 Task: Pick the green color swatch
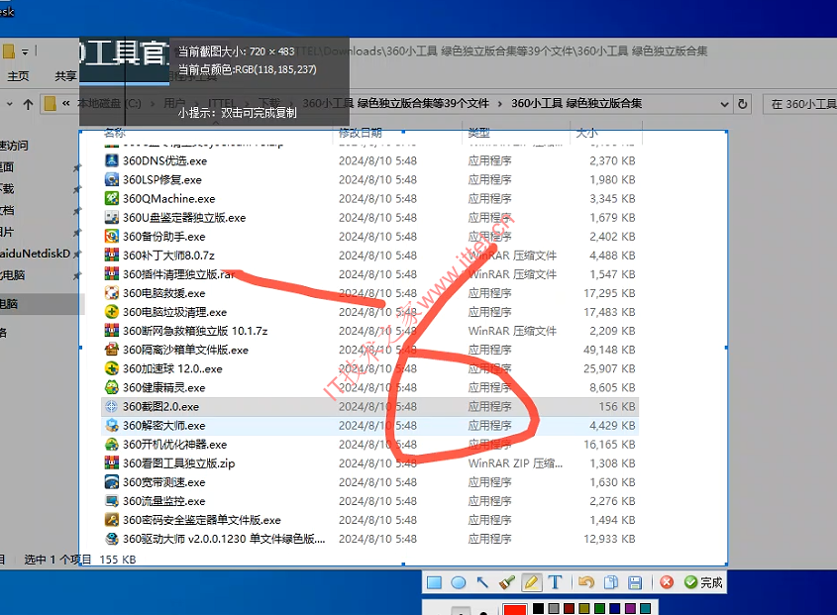(599, 608)
